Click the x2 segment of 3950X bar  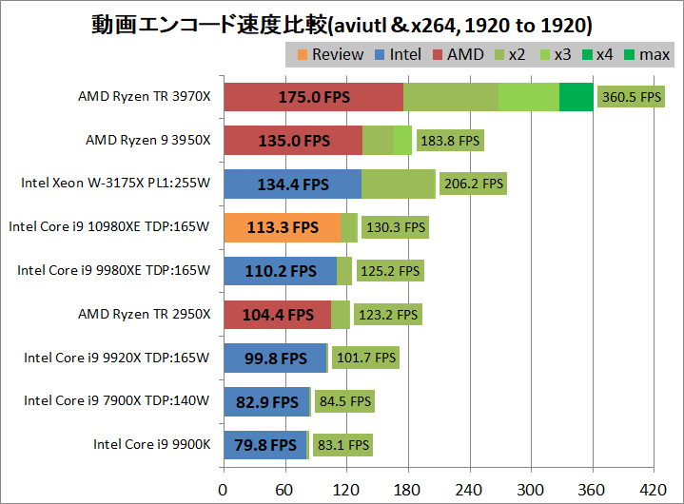pyautogui.click(x=379, y=141)
